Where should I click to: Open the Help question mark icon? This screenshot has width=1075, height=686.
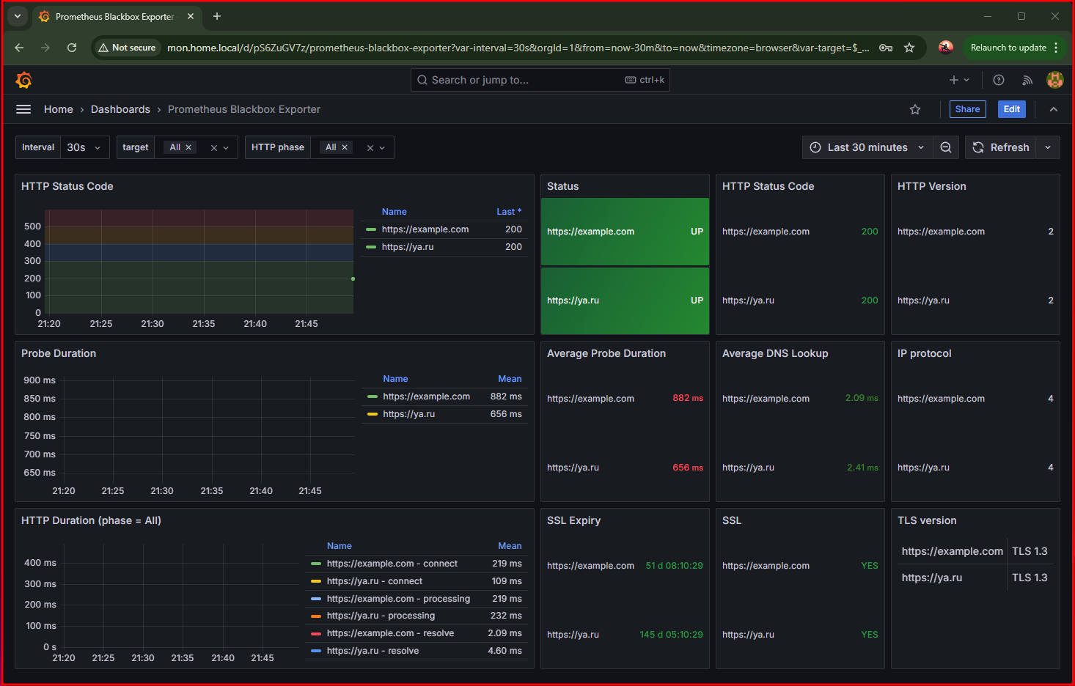pyautogui.click(x=999, y=80)
